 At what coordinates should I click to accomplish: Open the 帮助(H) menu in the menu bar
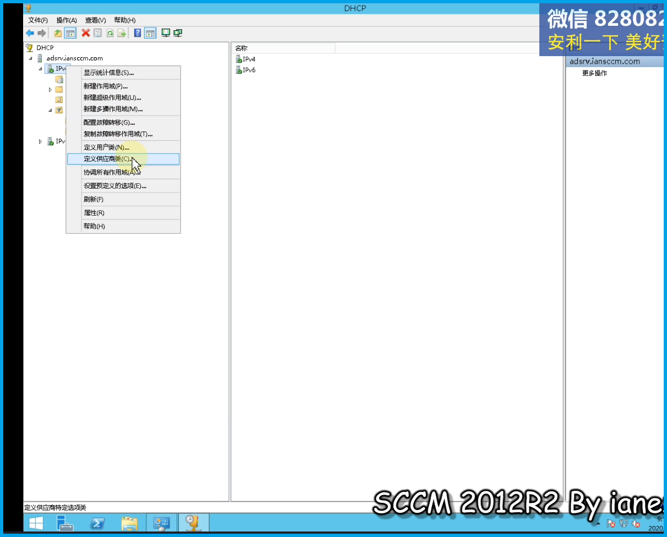pyautogui.click(x=124, y=20)
